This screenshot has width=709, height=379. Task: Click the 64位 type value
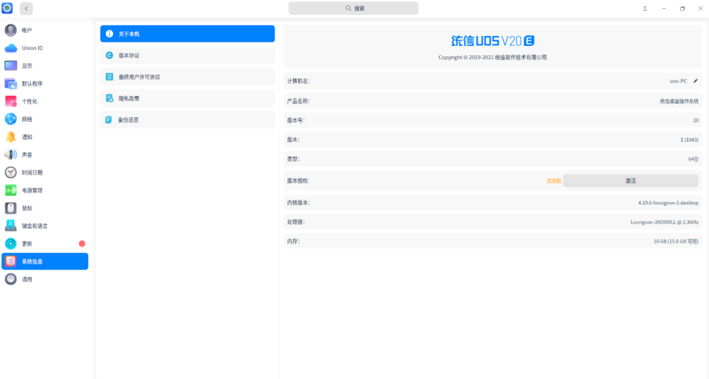click(693, 159)
